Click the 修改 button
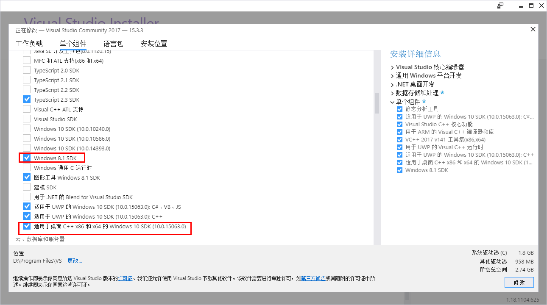Screen dimensions: 547x305 point(519,282)
